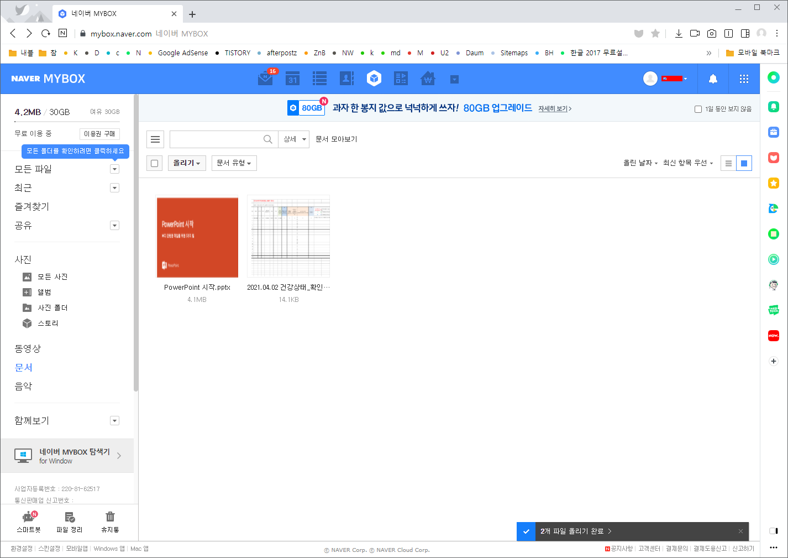Open the 올리기 upload dropdown button

point(187,163)
